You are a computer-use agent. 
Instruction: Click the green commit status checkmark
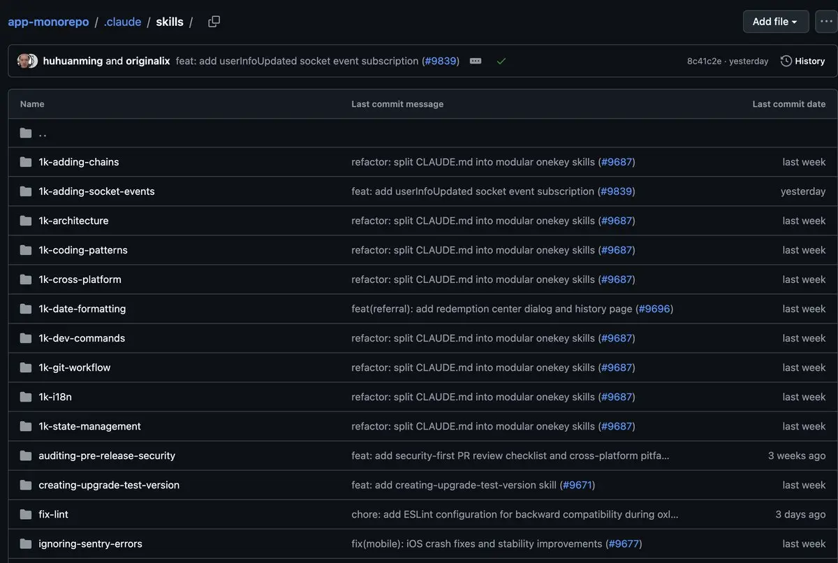(x=501, y=61)
